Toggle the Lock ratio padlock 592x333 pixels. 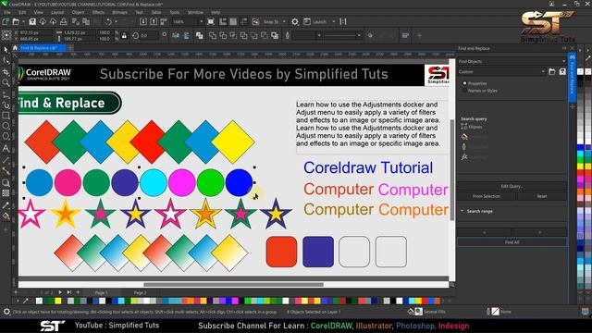click(x=124, y=36)
